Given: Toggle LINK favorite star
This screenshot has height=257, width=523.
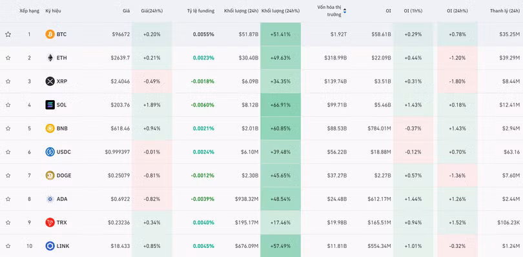Looking at the screenshot, I should [x=8, y=246].
